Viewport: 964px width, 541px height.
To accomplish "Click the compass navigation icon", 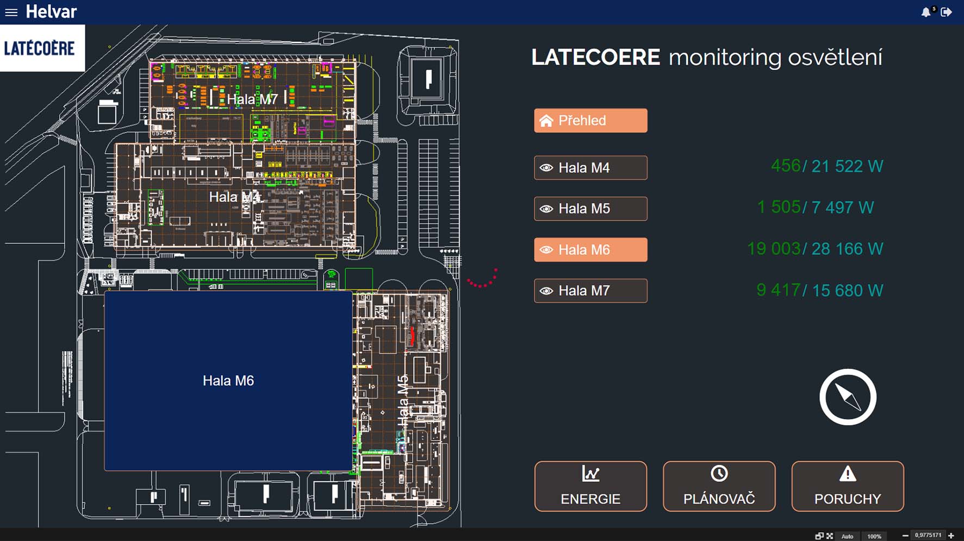I will pyautogui.click(x=848, y=397).
